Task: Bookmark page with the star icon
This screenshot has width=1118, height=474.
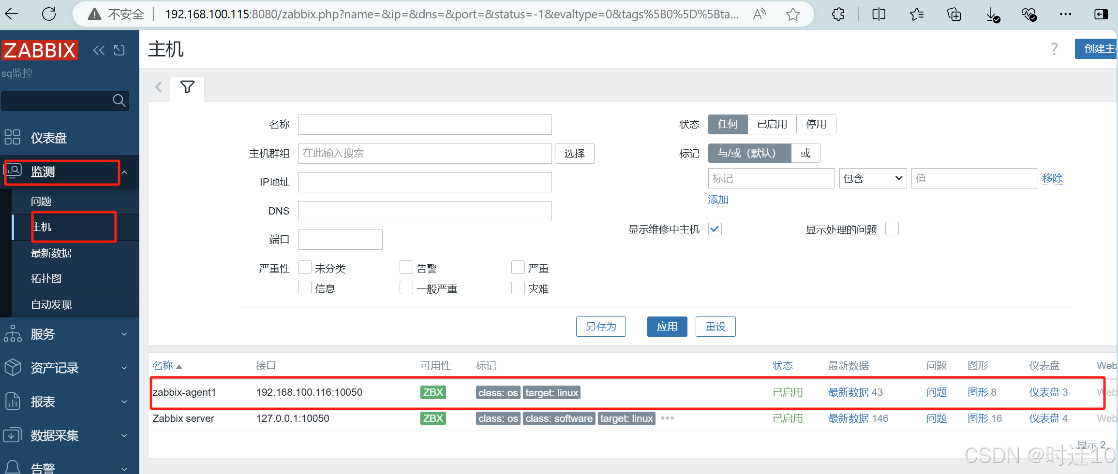Action: tap(793, 14)
